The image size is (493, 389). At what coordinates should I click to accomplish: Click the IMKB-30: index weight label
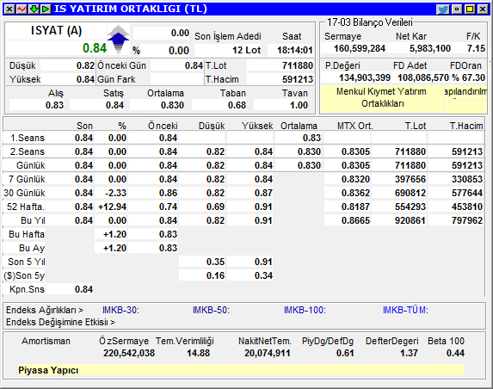coord(120,311)
